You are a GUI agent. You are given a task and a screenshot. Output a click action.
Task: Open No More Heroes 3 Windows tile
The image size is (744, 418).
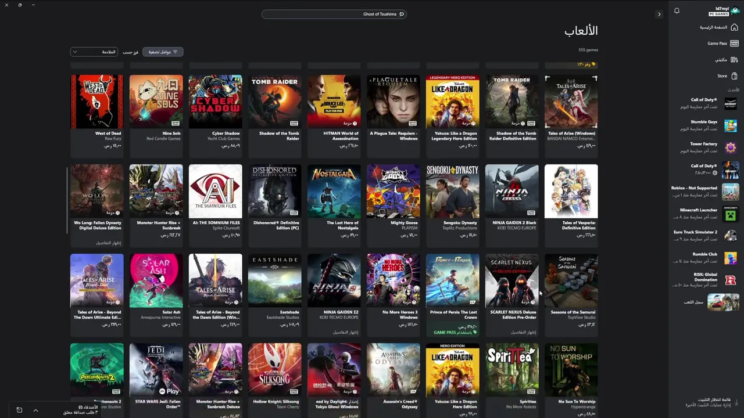click(x=394, y=294)
